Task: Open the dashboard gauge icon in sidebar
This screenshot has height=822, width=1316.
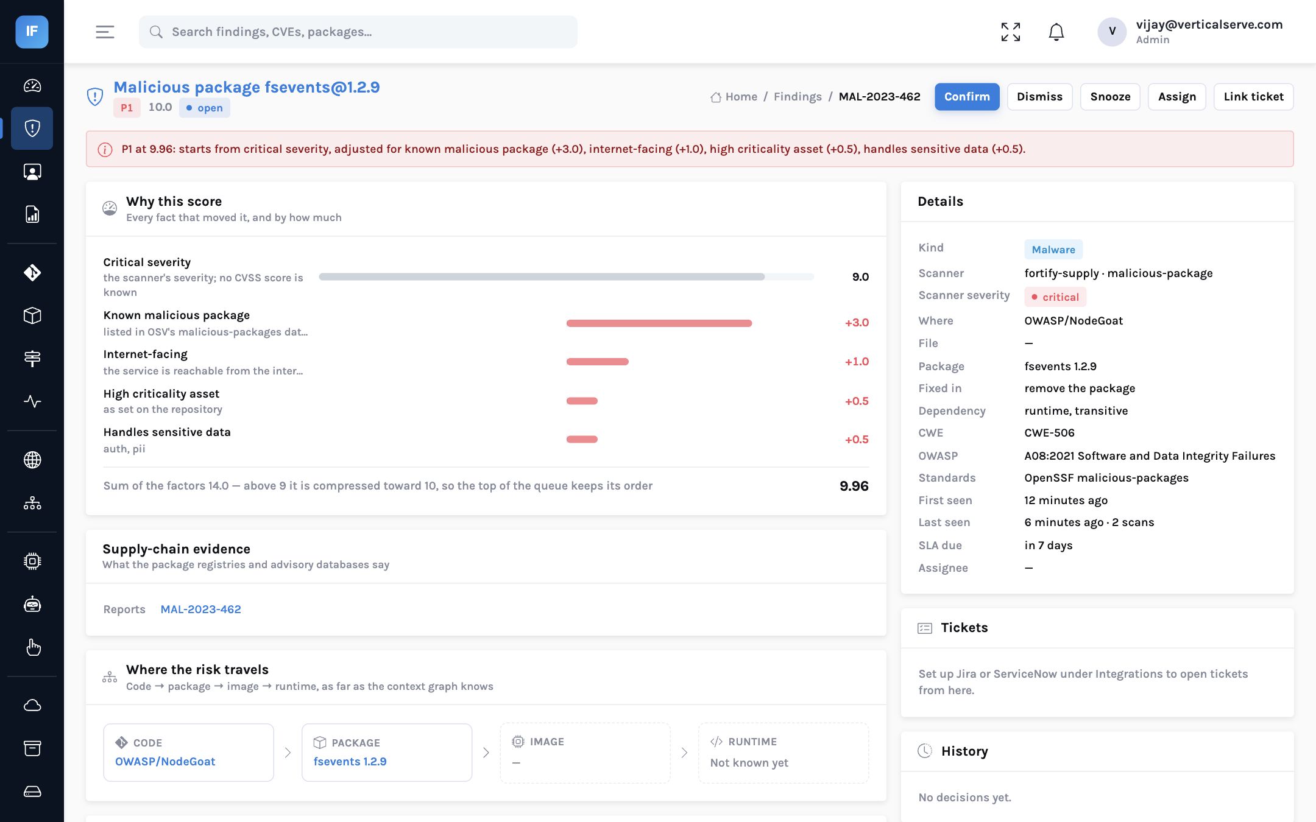Action: [32, 86]
